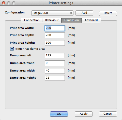Cancel the printer settings dialog
The width and height of the screenshot is (122, 120).
tap(108, 114)
